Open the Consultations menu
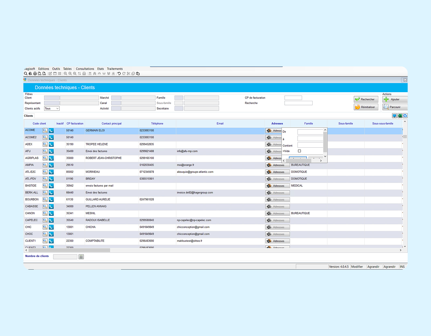431x336 pixels. tap(85, 69)
